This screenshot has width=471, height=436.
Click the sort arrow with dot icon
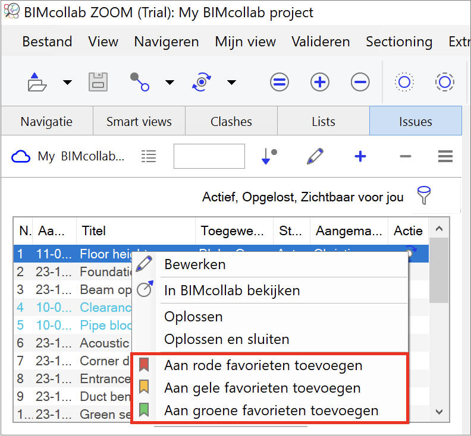click(x=269, y=156)
